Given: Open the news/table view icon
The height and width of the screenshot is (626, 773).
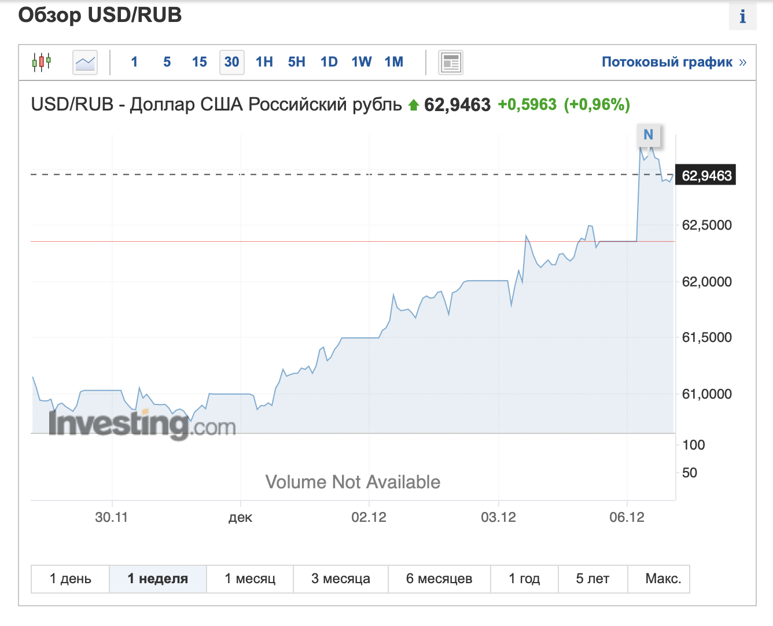Looking at the screenshot, I should [451, 62].
